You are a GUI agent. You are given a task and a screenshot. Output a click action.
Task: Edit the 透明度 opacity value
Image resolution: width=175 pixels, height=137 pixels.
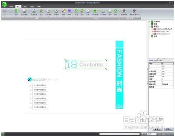coord(167,77)
